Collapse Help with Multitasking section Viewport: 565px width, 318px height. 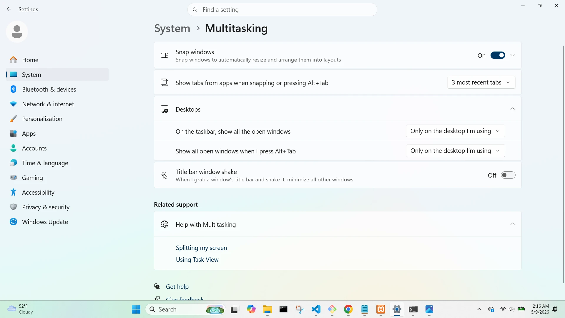(512, 224)
